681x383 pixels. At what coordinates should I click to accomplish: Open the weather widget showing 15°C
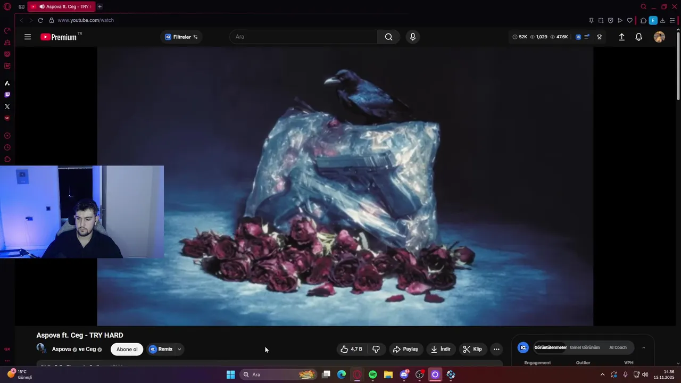coord(19,374)
